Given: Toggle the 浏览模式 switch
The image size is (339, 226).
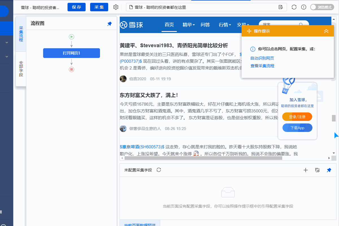Looking at the screenshot, I should [321, 7].
